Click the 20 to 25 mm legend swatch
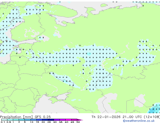This screenshot has width=160, height=123. pos(45,120)
